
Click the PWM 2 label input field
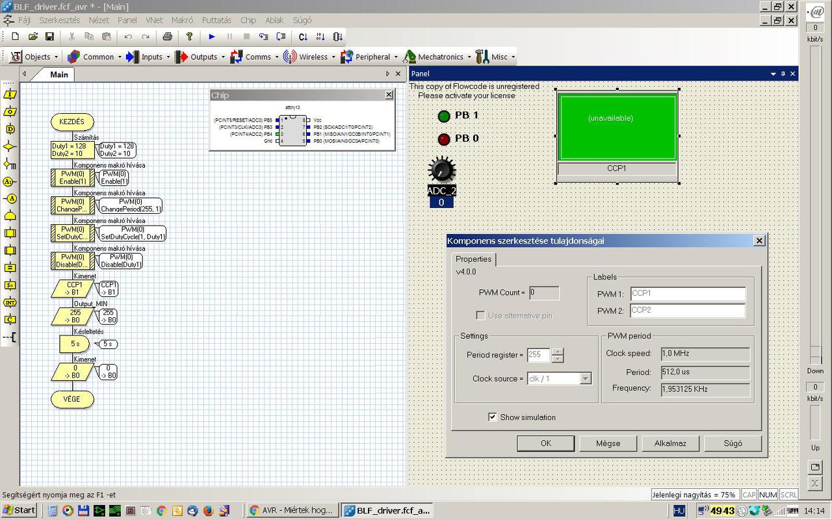tap(688, 311)
